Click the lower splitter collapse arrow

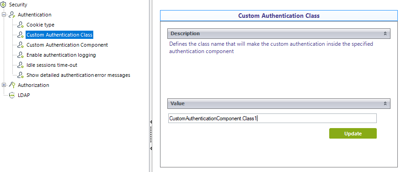tap(151, 148)
